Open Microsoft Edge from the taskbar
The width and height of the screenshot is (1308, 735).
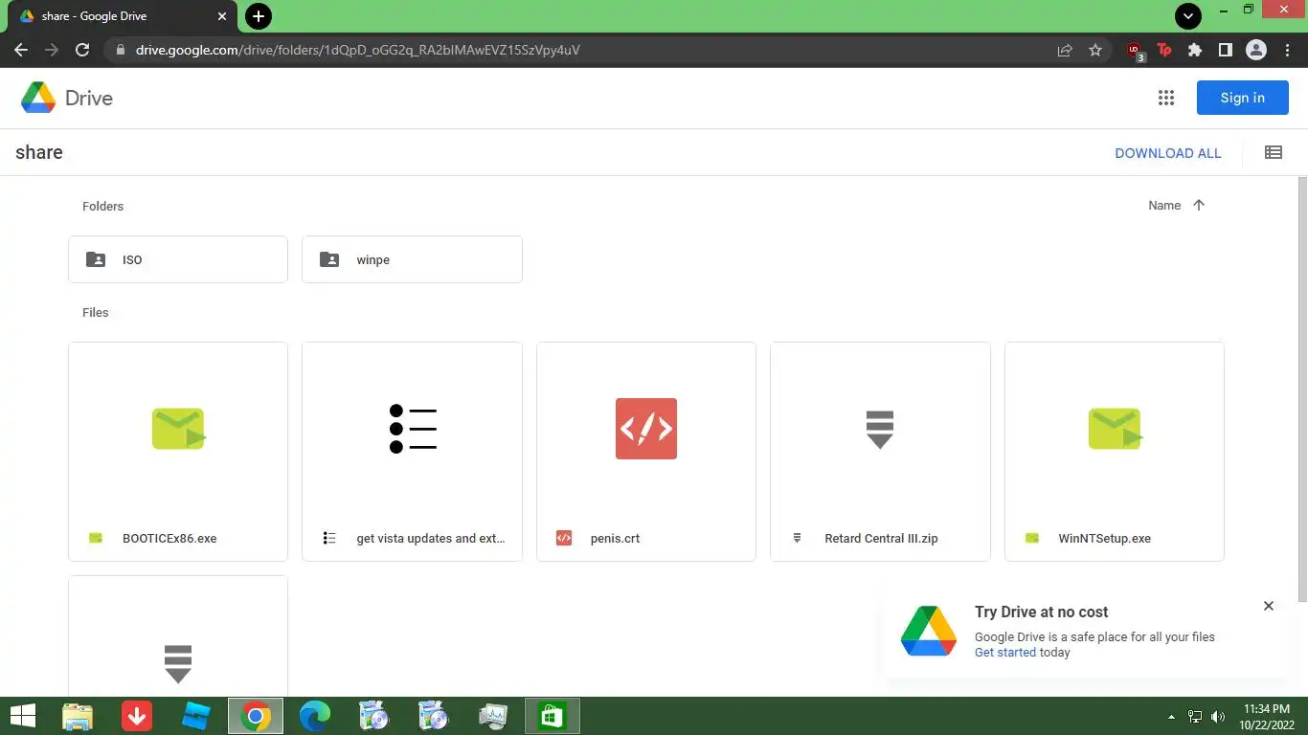315,716
